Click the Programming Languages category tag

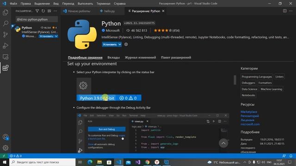point(257,77)
